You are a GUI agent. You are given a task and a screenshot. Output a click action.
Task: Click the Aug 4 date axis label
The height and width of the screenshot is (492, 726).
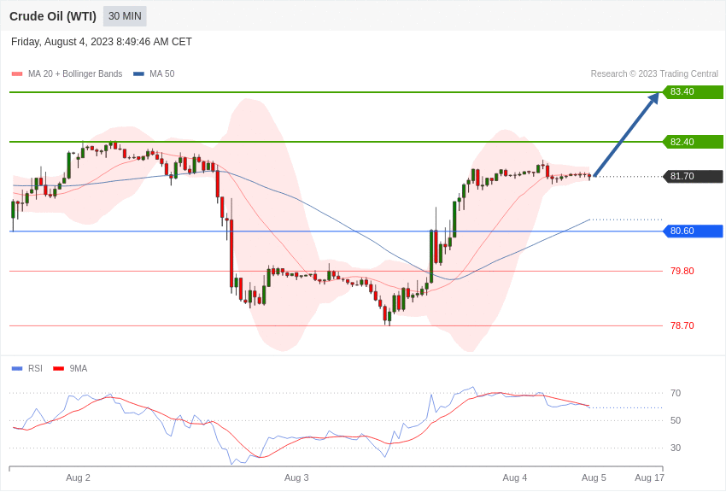coord(515,477)
